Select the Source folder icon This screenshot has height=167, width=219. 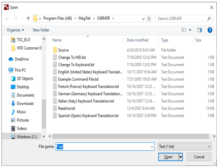pos(55,50)
